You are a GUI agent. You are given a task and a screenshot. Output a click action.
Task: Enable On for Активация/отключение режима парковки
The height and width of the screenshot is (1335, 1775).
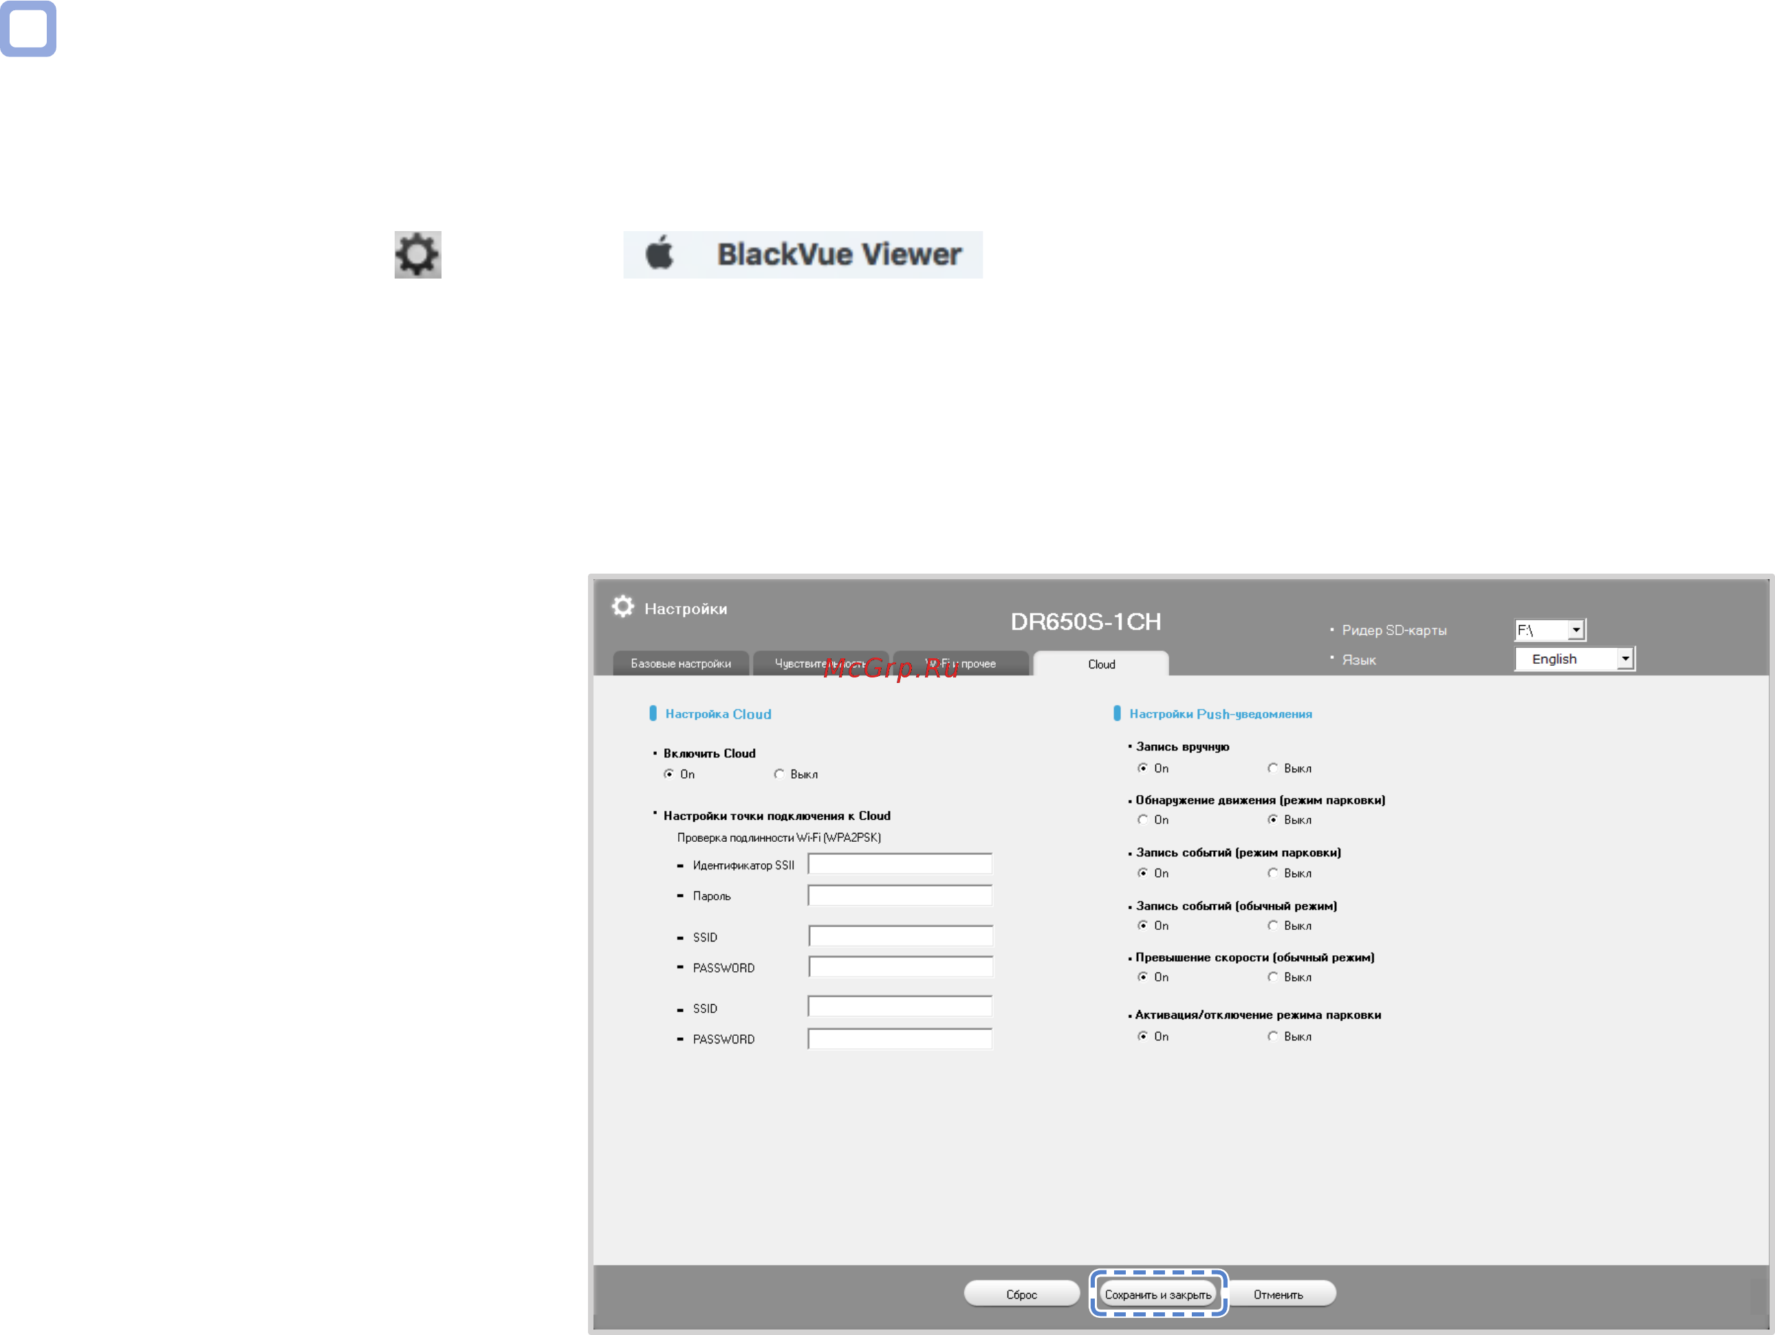[1143, 1036]
